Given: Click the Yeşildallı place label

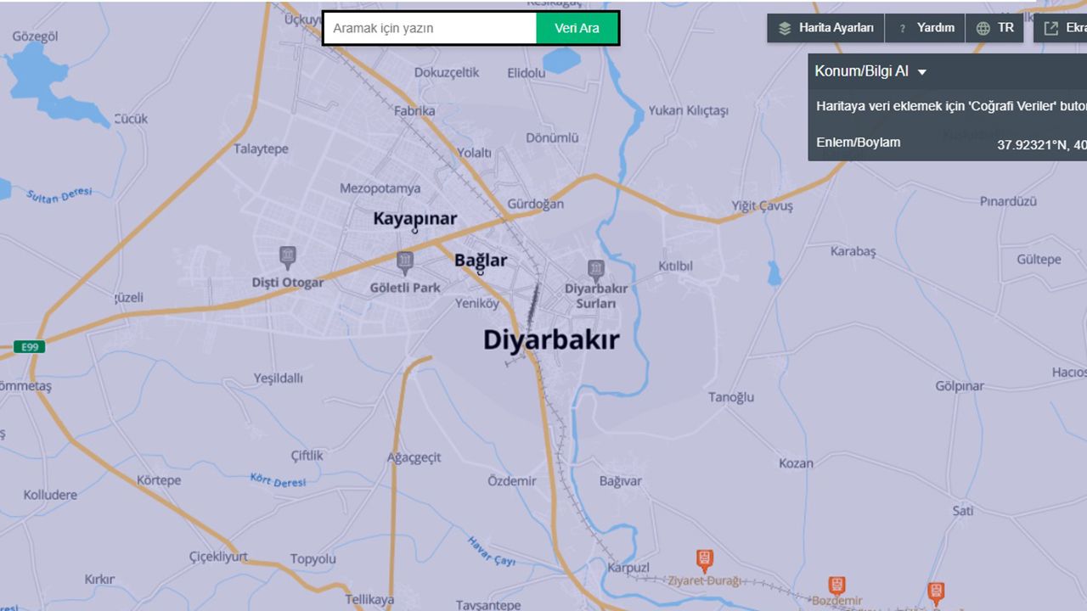Looking at the screenshot, I should coord(278,378).
